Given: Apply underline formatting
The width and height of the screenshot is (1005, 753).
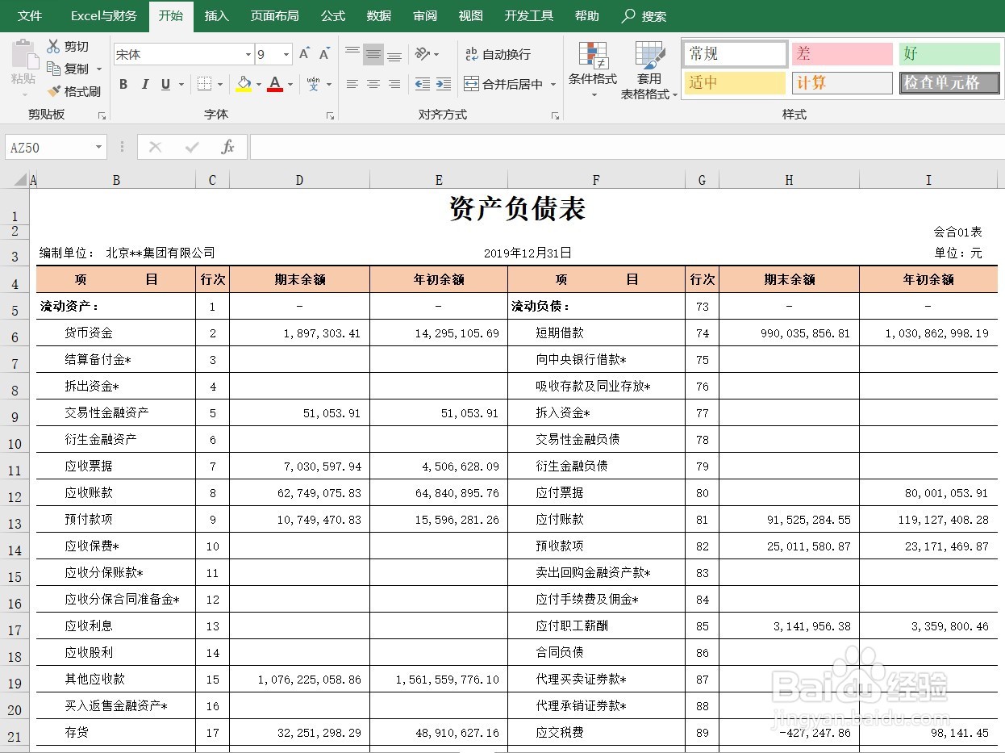Looking at the screenshot, I should click(164, 84).
